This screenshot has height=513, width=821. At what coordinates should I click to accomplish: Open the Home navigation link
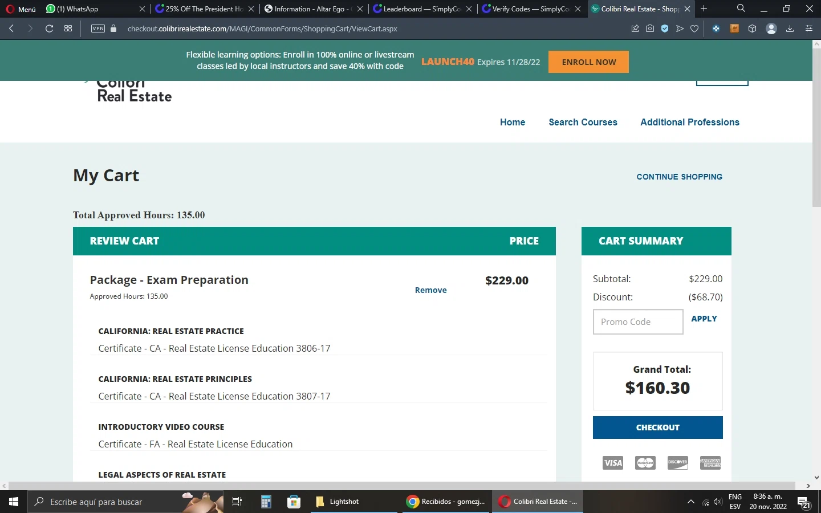pyautogui.click(x=513, y=122)
